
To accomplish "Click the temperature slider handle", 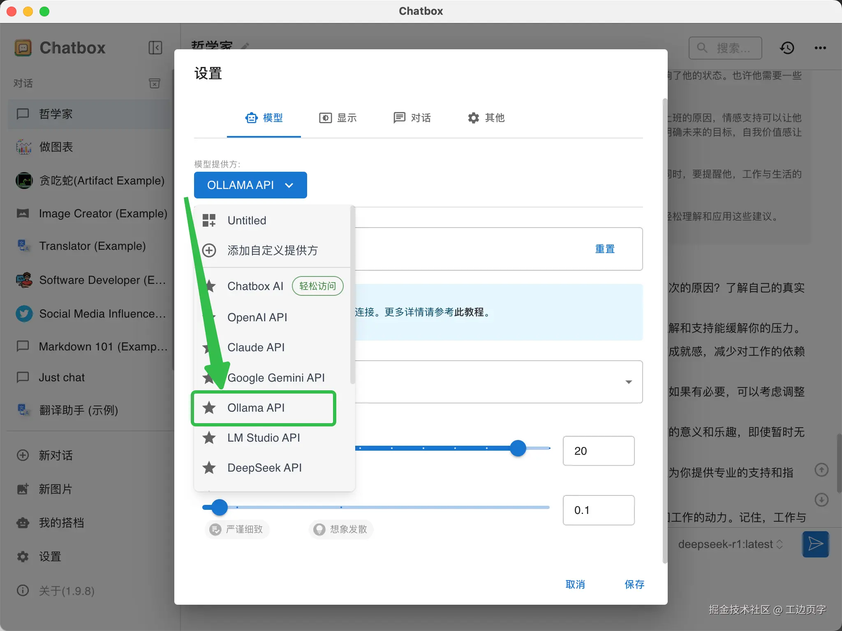I will click(x=220, y=507).
